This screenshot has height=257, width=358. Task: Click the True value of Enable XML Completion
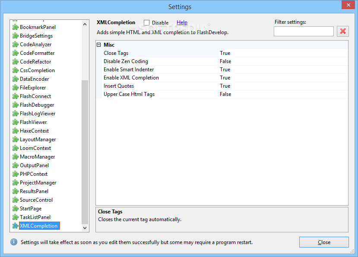(225, 78)
